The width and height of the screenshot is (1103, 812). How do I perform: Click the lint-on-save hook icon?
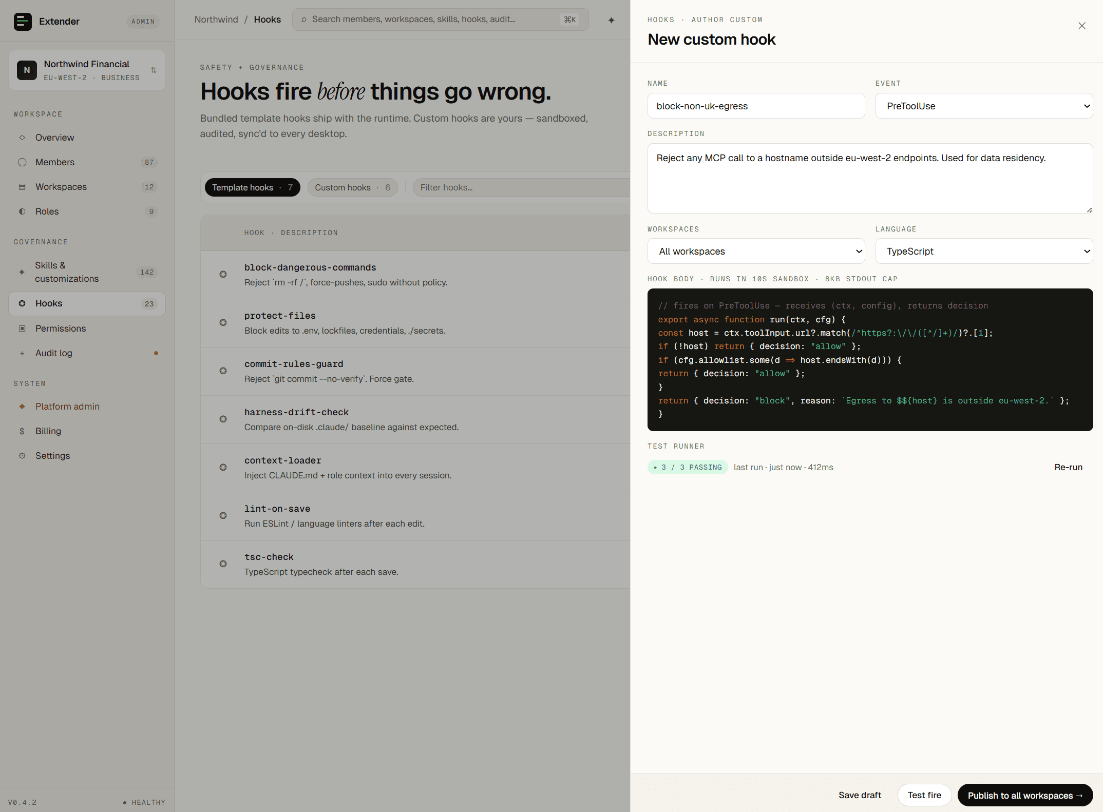coord(223,516)
